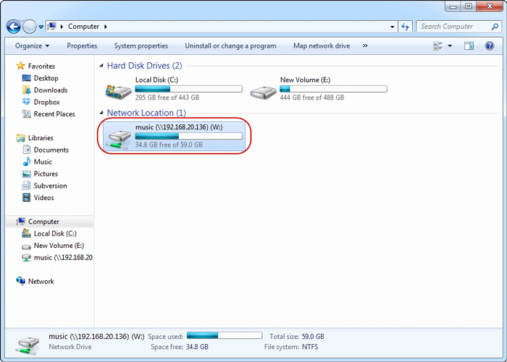Open Properties from the toolbar
The image size is (507, 362).
point(82,46)
